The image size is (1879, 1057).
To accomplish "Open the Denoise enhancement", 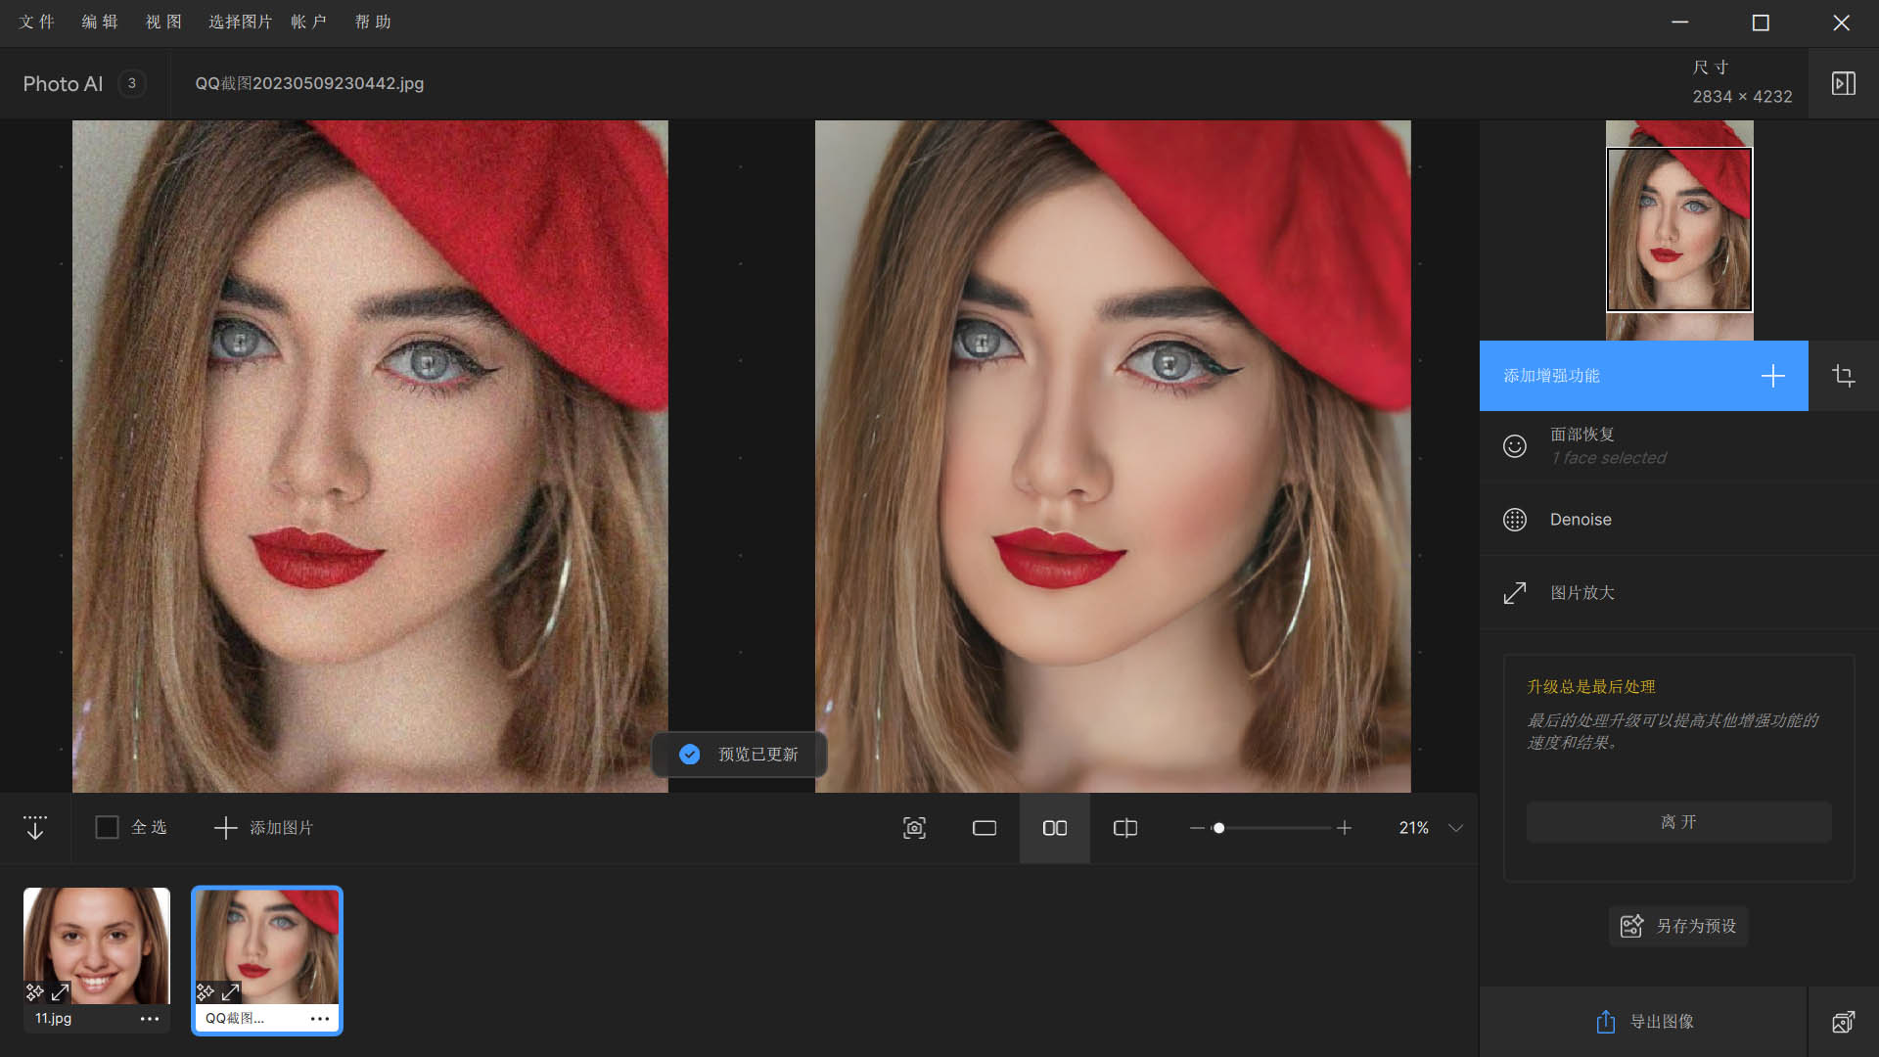I will (1679, 520).
